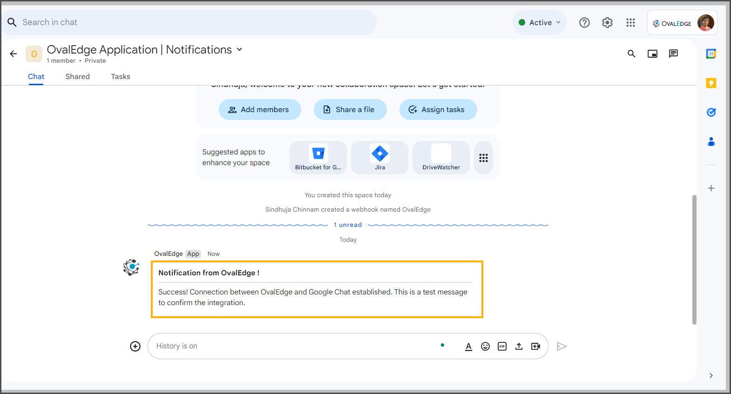Open the Active status dropdown

[540, 22]
